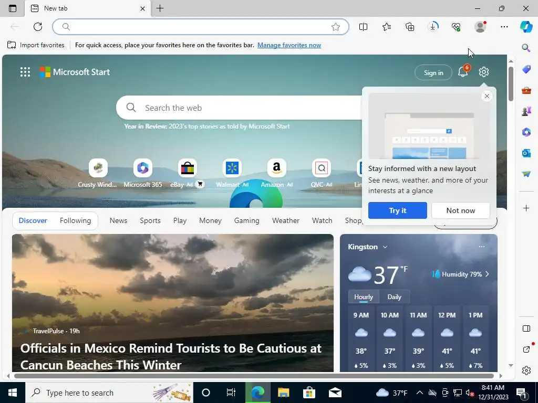Image resolution: width=538 pixels, height=403 pixels.
Task: Click the page vertical scrollbar thumb
Action: point(511,84)
